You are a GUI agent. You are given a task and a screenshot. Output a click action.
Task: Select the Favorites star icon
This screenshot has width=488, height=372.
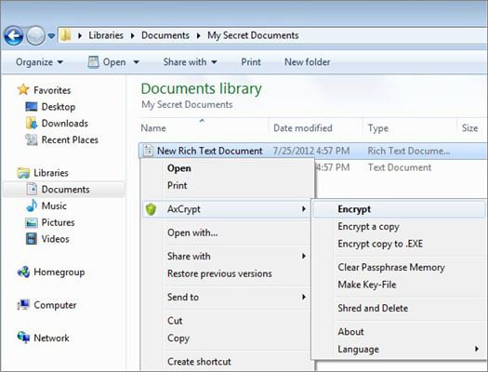pos(23,89)
